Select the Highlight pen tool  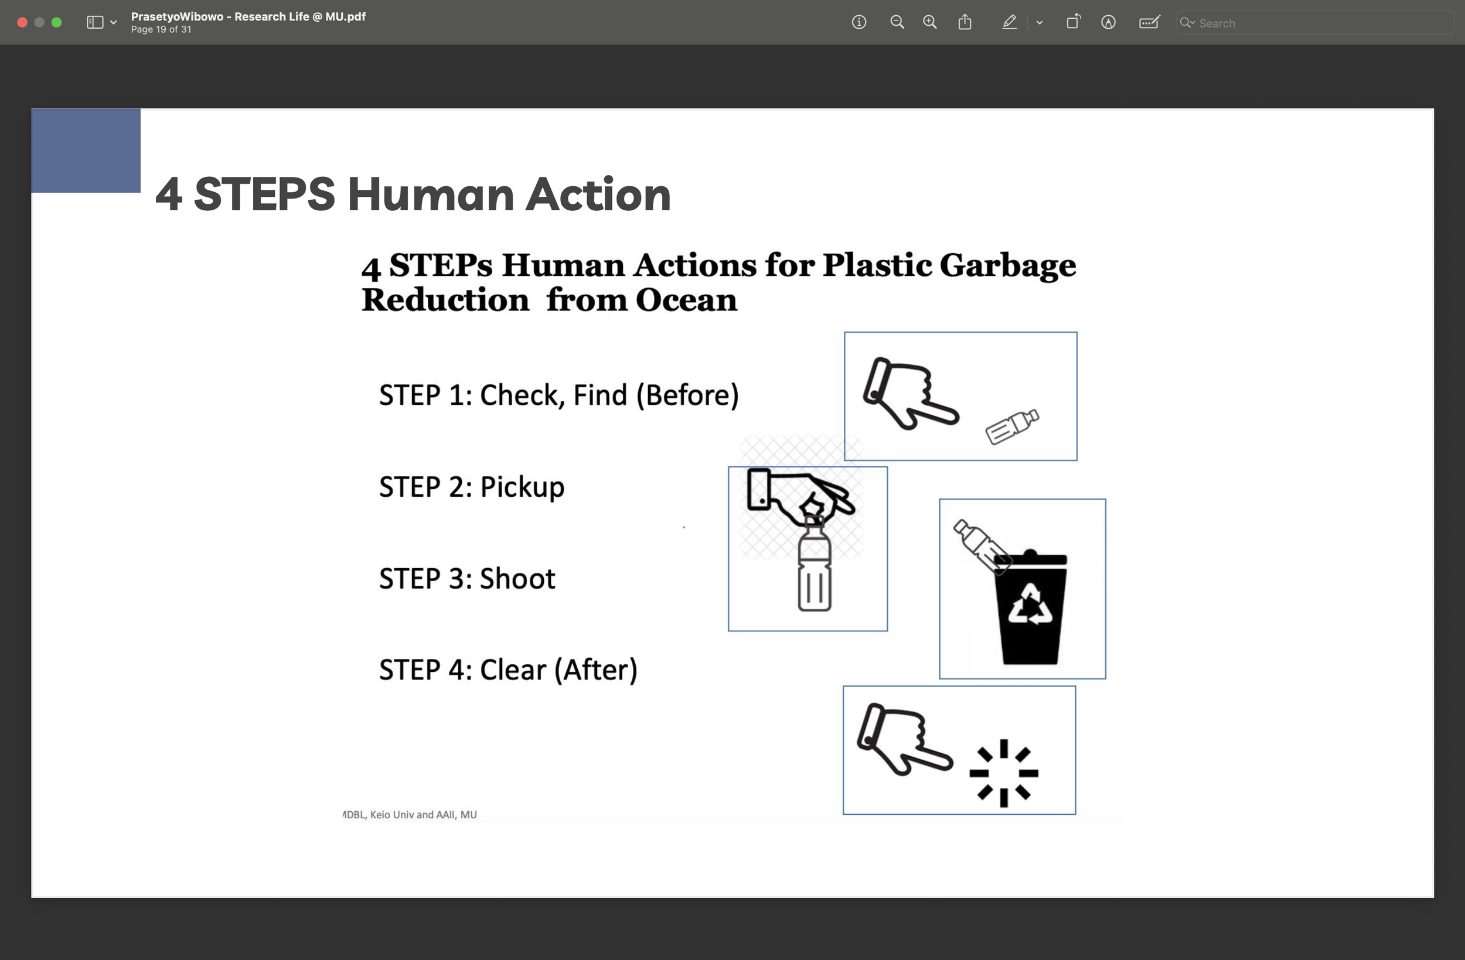1009,23
